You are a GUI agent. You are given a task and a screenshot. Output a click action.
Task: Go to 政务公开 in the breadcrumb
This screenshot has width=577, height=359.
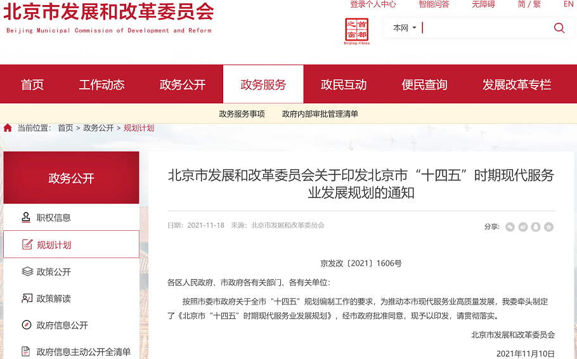click(x=98, y=127)
